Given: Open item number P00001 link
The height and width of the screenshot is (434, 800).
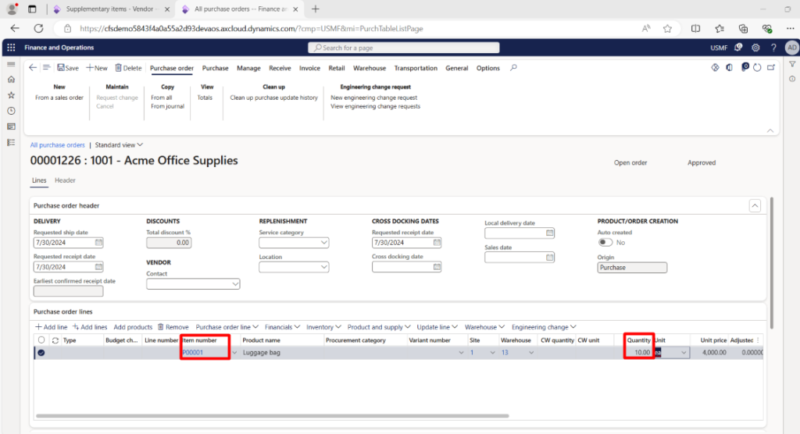Looking at the screenshot, I should coord(193,352).
